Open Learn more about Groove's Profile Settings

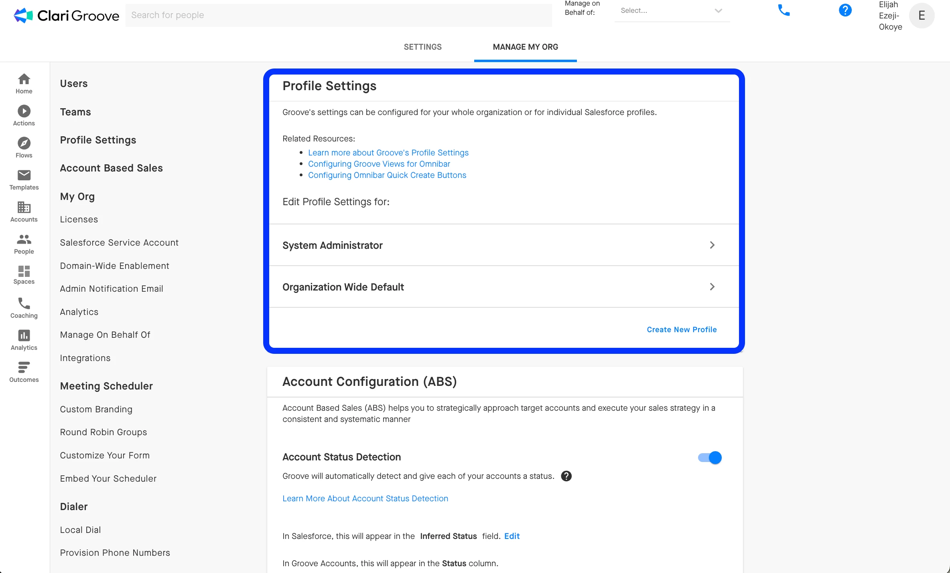[388, 153]
